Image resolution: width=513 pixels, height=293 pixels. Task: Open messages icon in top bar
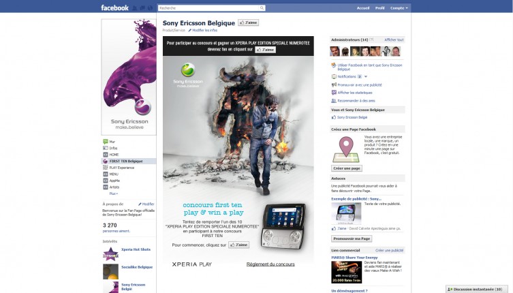coord(142,8)
